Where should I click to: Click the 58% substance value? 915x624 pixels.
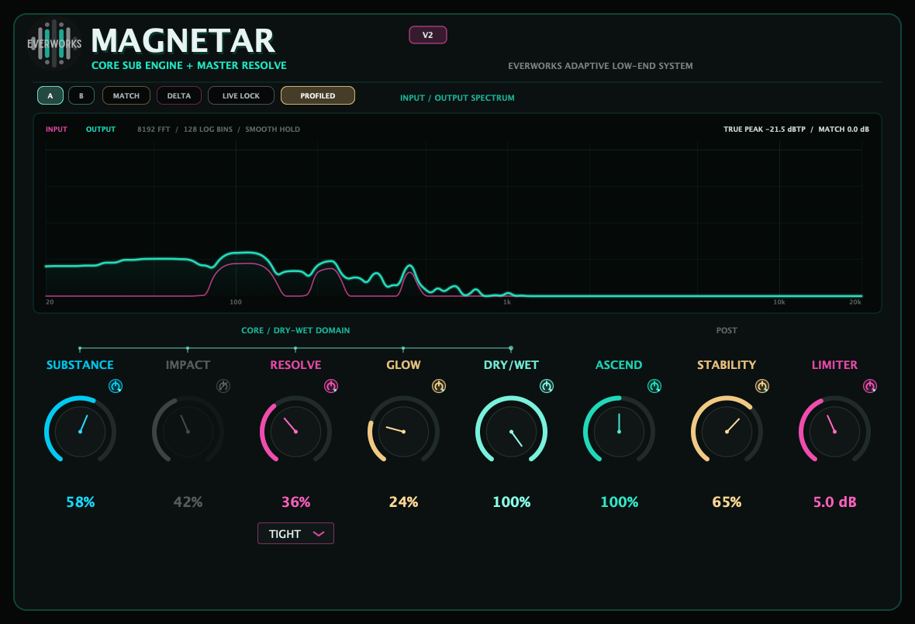point(81,502)
